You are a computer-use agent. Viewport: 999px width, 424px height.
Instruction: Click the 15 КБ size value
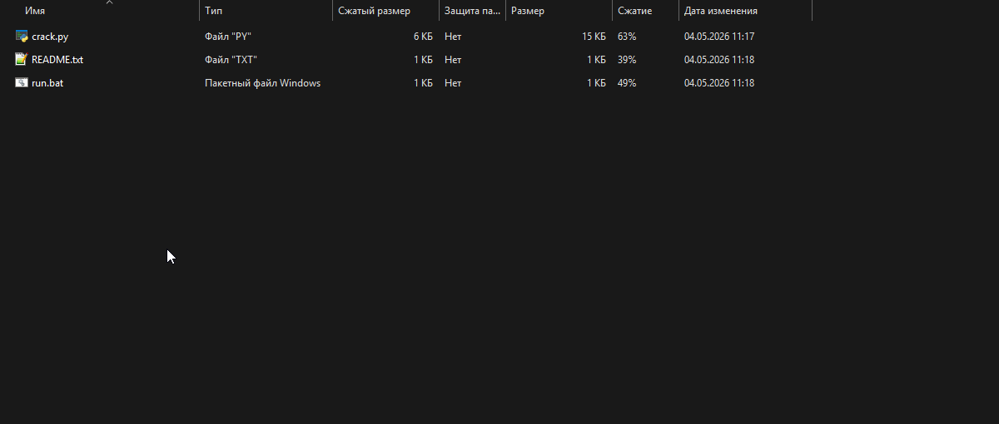[594, 37]
